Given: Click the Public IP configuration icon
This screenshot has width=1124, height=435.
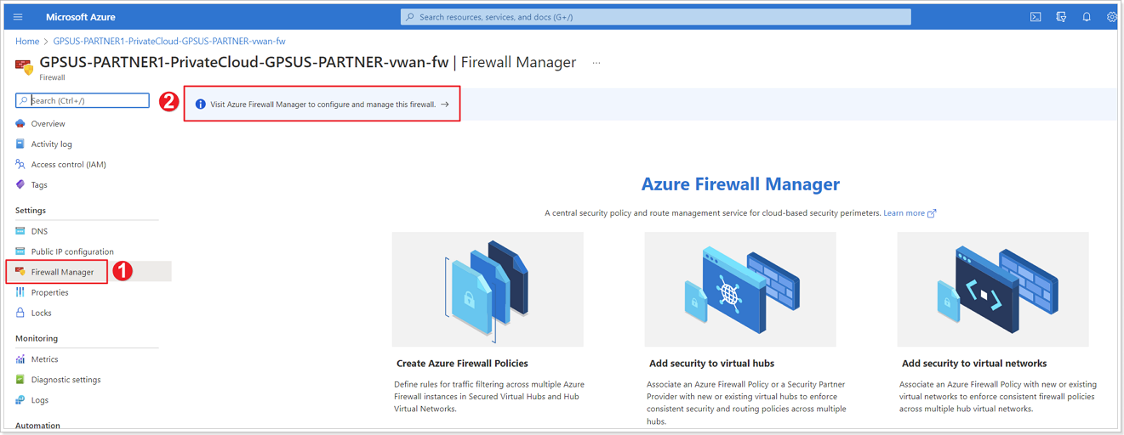Looking at the screenshot, I should [x=20, y=251].
